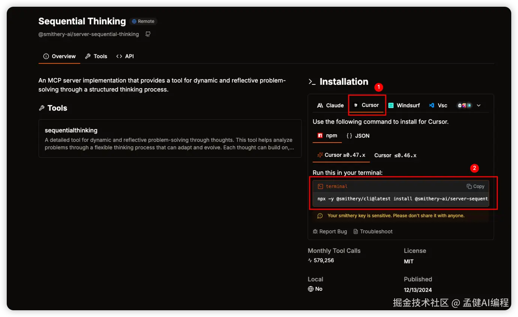The image size is (518, 317).
Task: Click the Sequential Thinking title
Action: point(82,21)
